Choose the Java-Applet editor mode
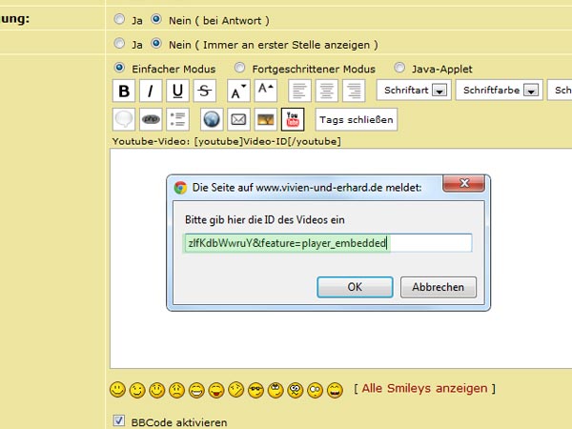 [399, 68]
